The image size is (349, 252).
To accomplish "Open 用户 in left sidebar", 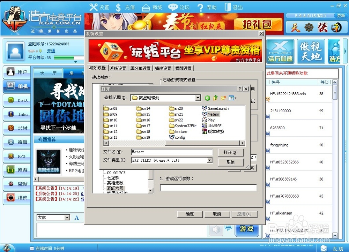I will (17, 72).
